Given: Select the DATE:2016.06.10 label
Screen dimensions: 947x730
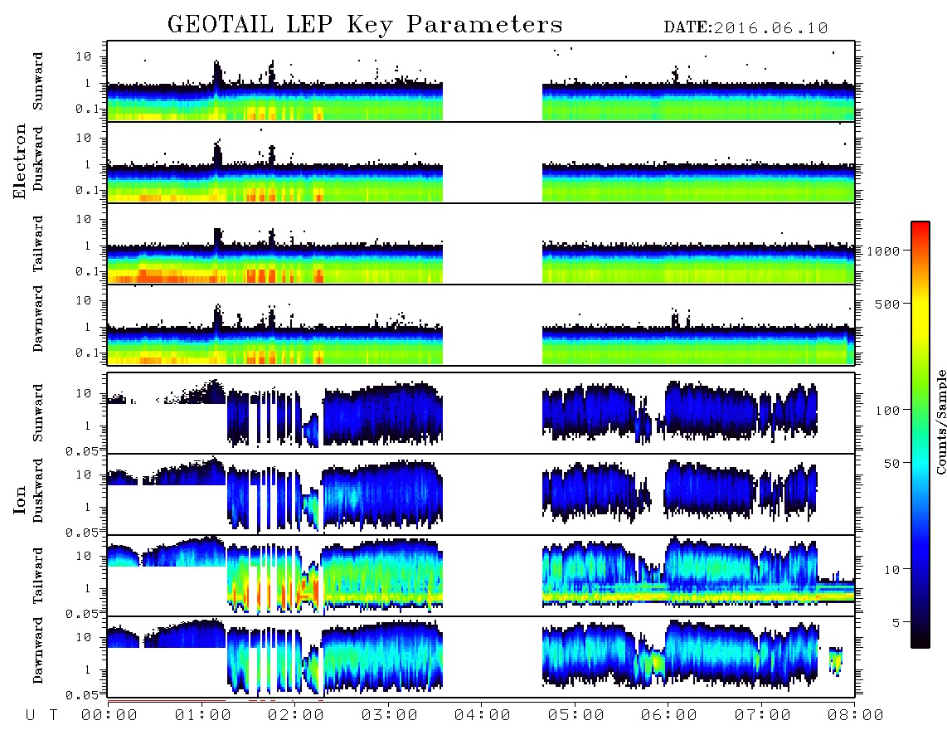Looking at the screenshot, I should coord(745,28).
